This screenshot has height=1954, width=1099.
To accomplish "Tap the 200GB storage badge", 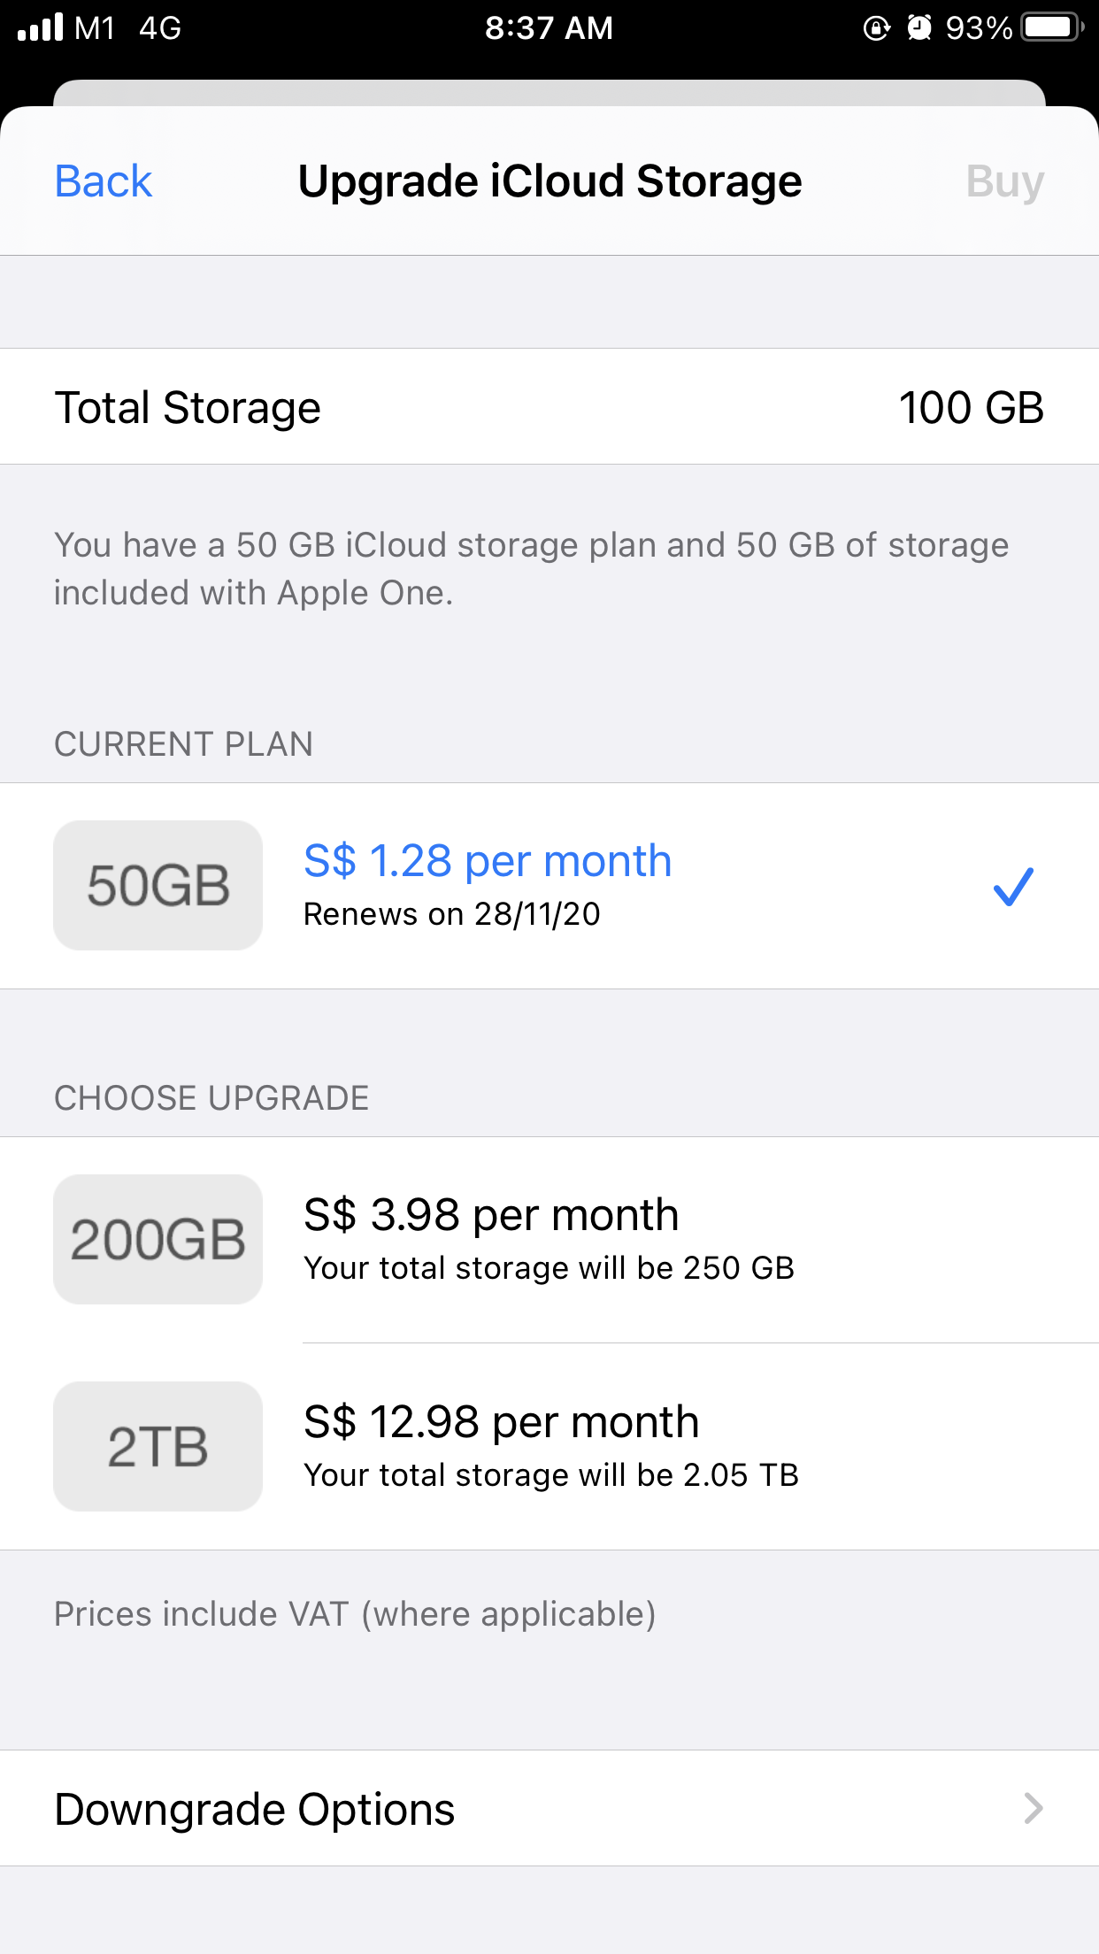I will [158, 1239].
